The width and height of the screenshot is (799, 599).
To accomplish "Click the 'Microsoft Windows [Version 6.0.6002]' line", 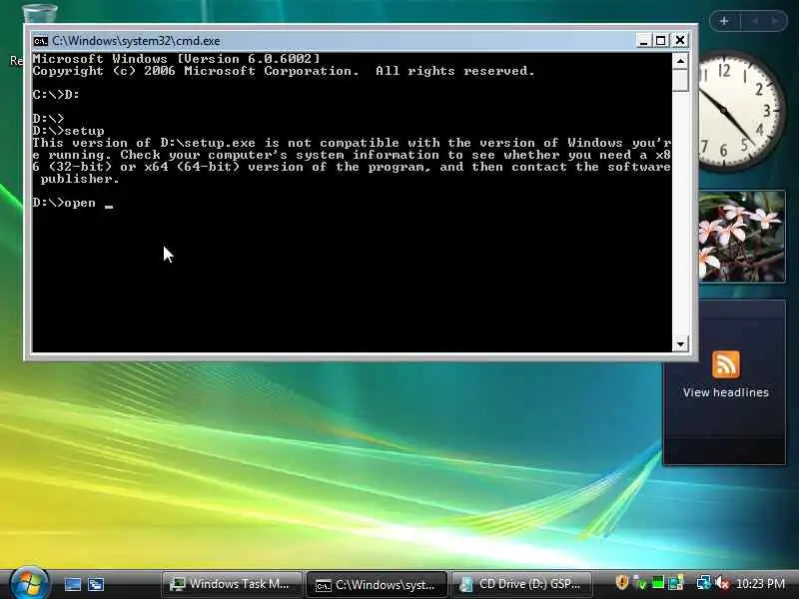I will pyautogui.click(x=177, y=59).
